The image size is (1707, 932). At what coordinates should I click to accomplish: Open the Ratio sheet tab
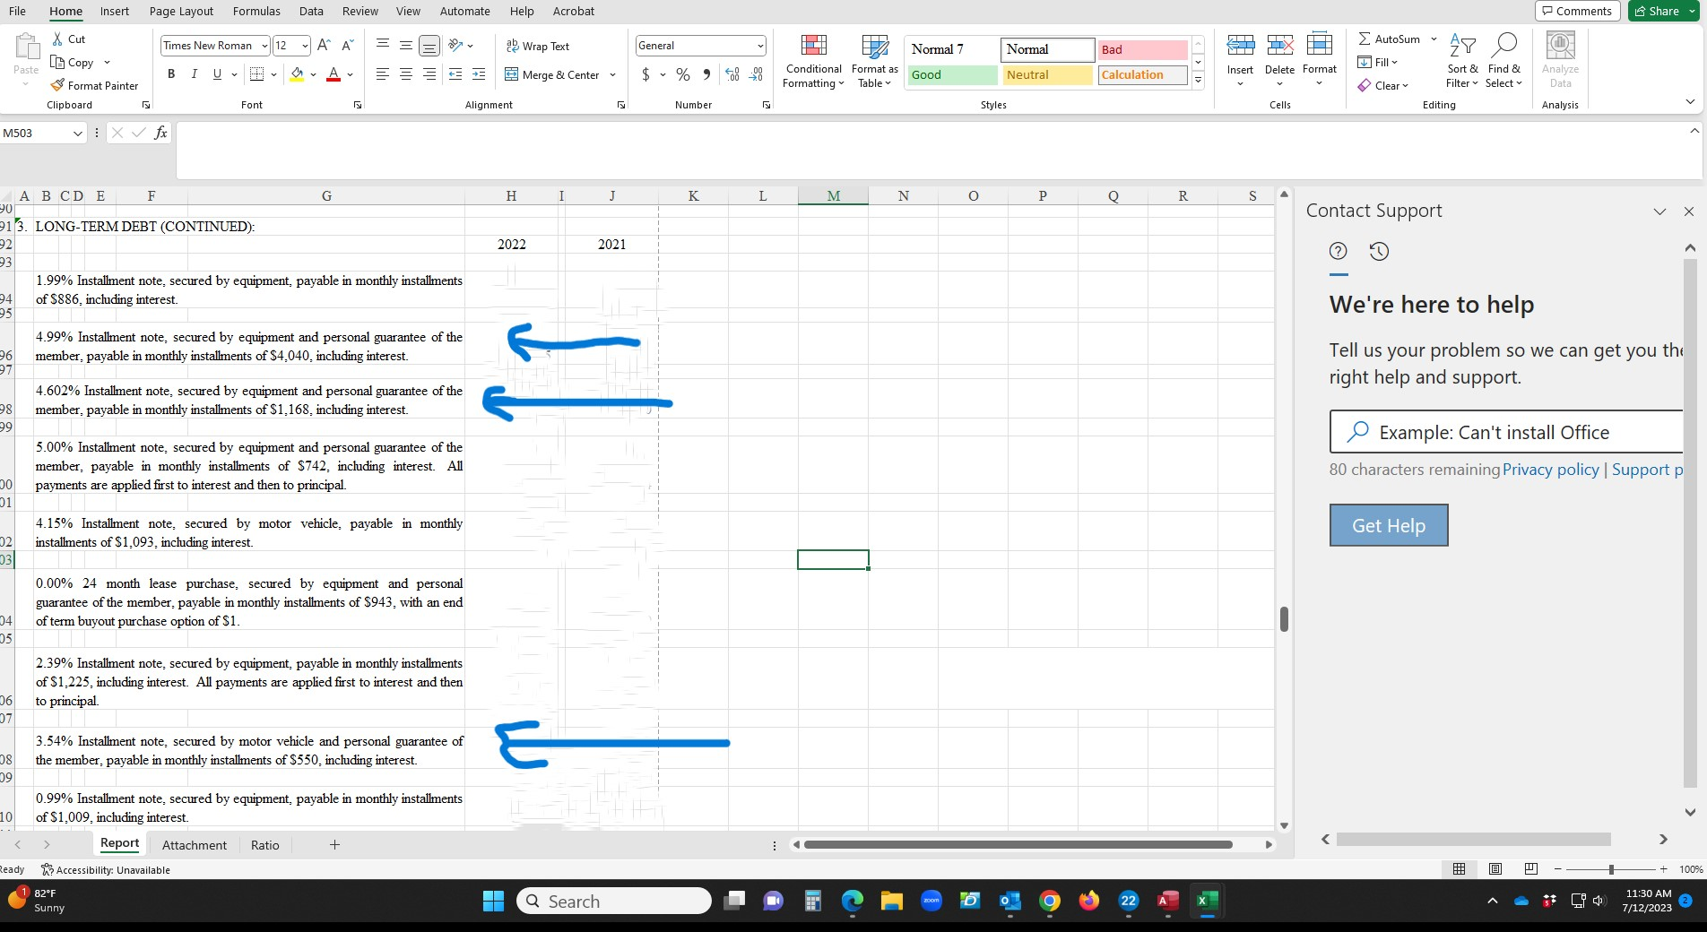pyautogui.click(x=264, y=844)
